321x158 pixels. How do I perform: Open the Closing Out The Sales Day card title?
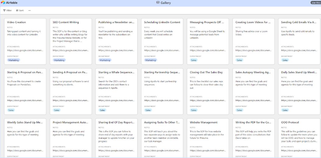click(x=206, y=72)
